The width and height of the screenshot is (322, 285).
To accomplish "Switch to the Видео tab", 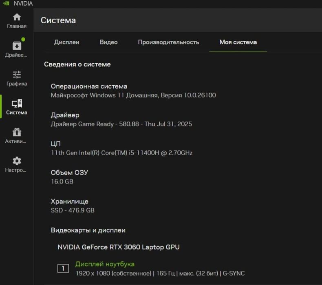I will (109, 42).
